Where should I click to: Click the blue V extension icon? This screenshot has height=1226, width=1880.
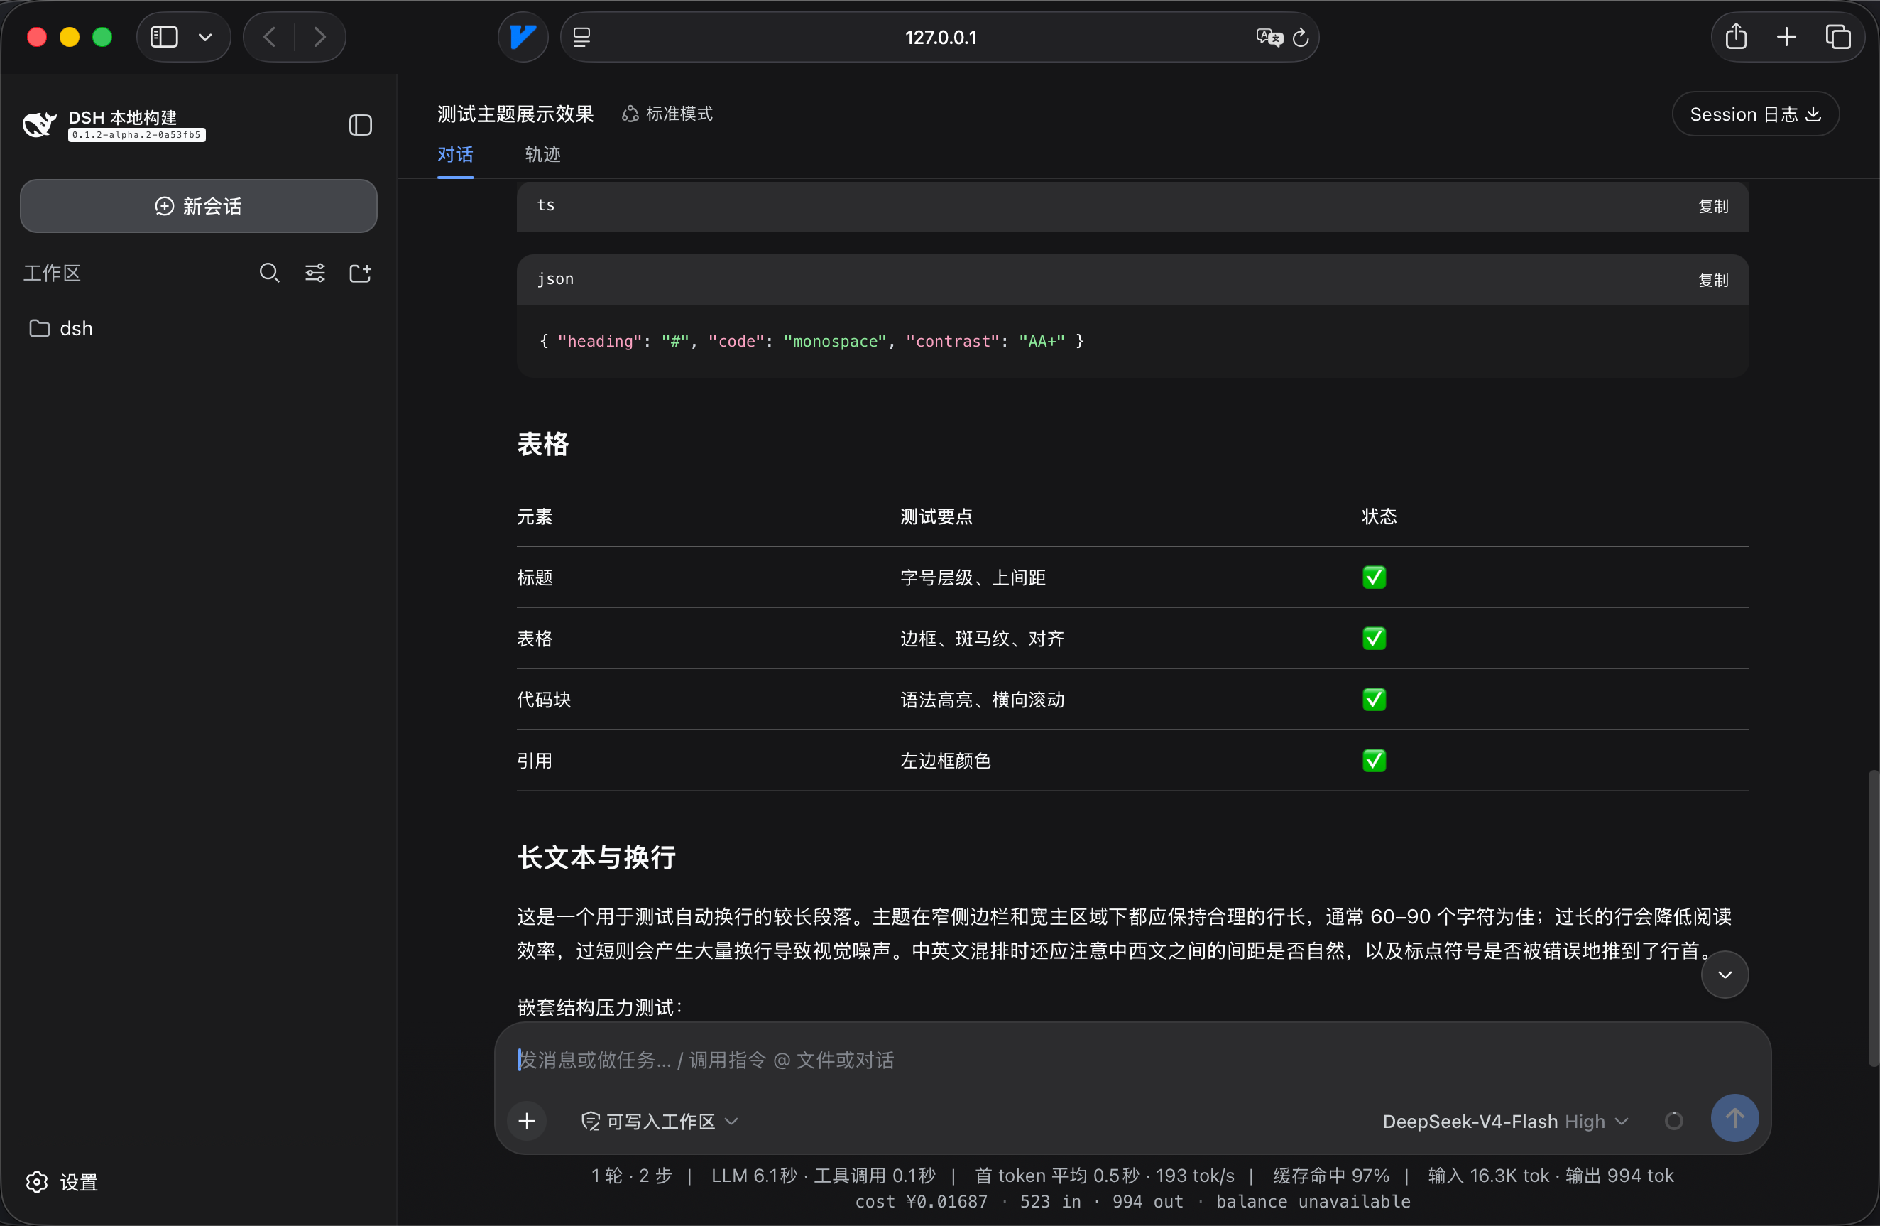point(523,37)
